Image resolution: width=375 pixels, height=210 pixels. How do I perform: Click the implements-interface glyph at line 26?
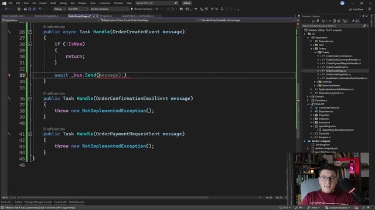(9, 32)
